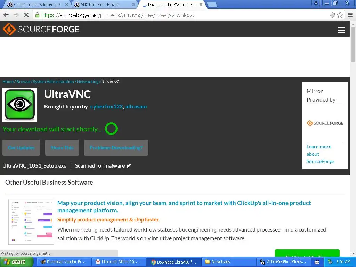Switch to Download Yandex Browser taskbar item
356x267 pixels.
tap(64, 262)
